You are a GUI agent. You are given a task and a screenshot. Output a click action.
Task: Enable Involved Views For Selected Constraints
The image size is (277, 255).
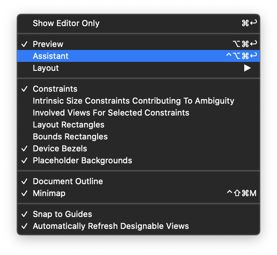pos(138,113)
